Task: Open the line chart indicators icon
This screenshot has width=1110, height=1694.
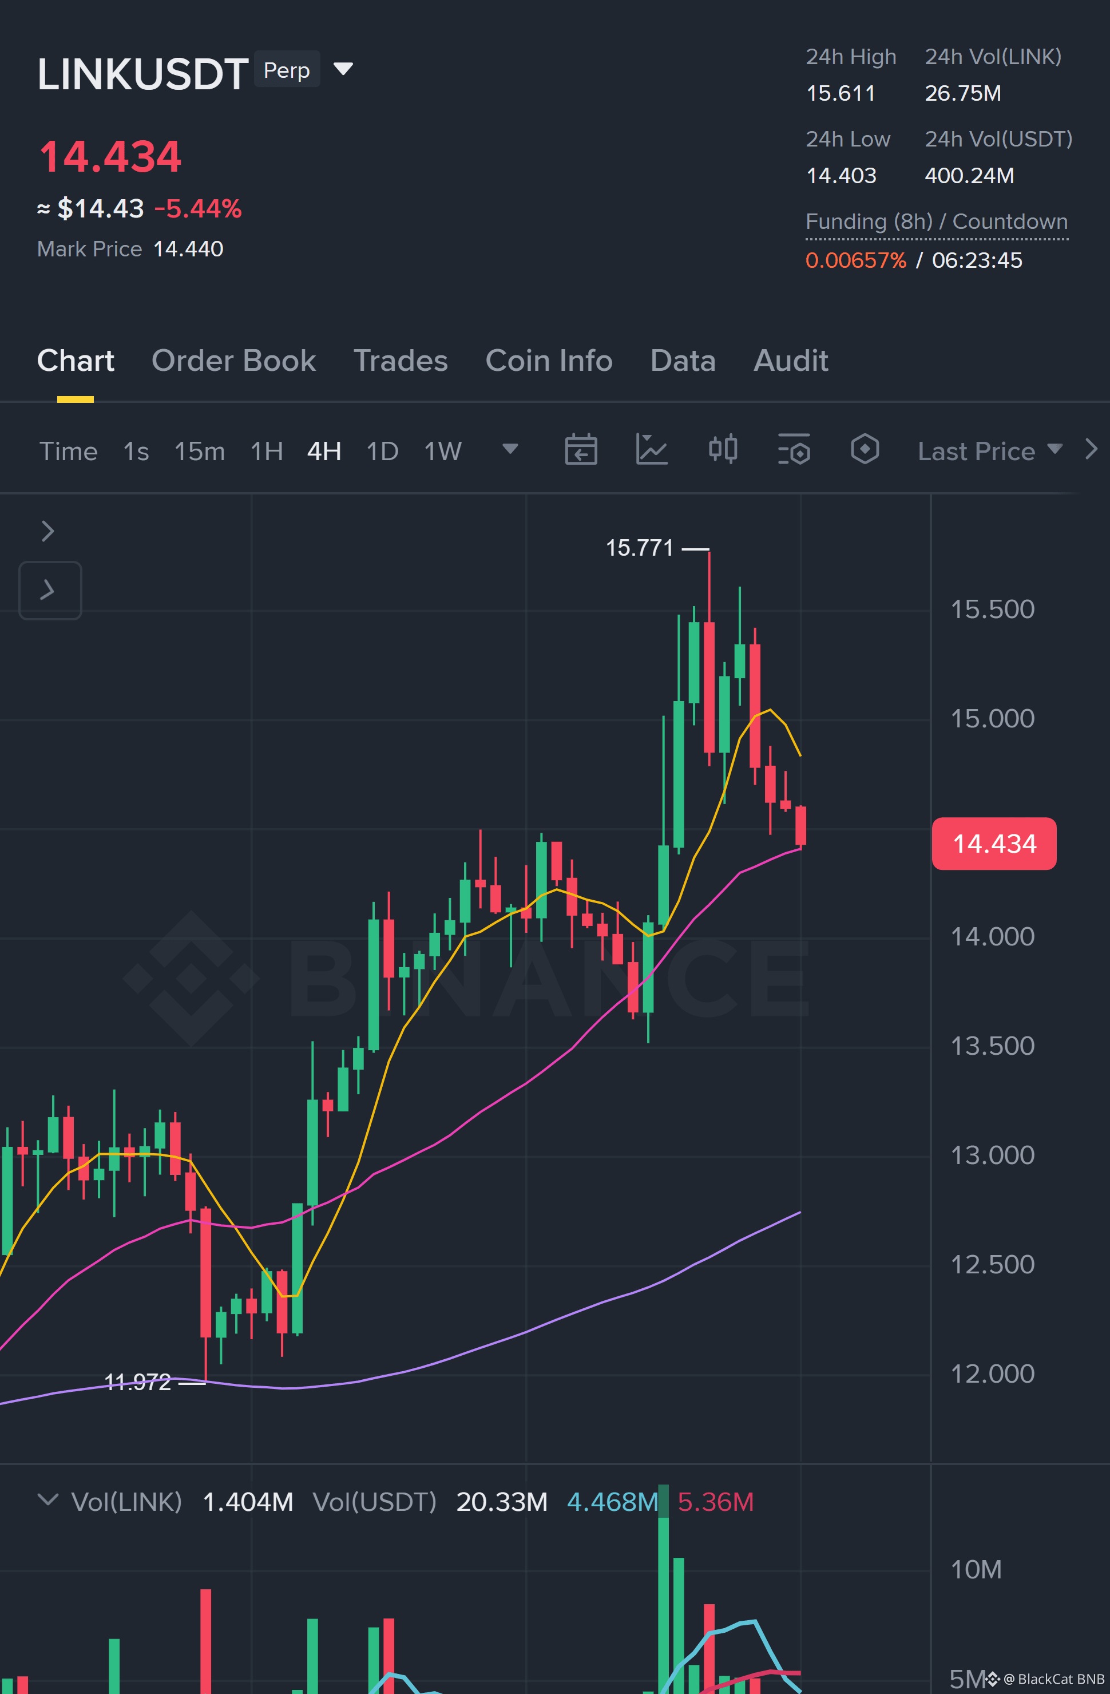Action: tap(651, 449)
